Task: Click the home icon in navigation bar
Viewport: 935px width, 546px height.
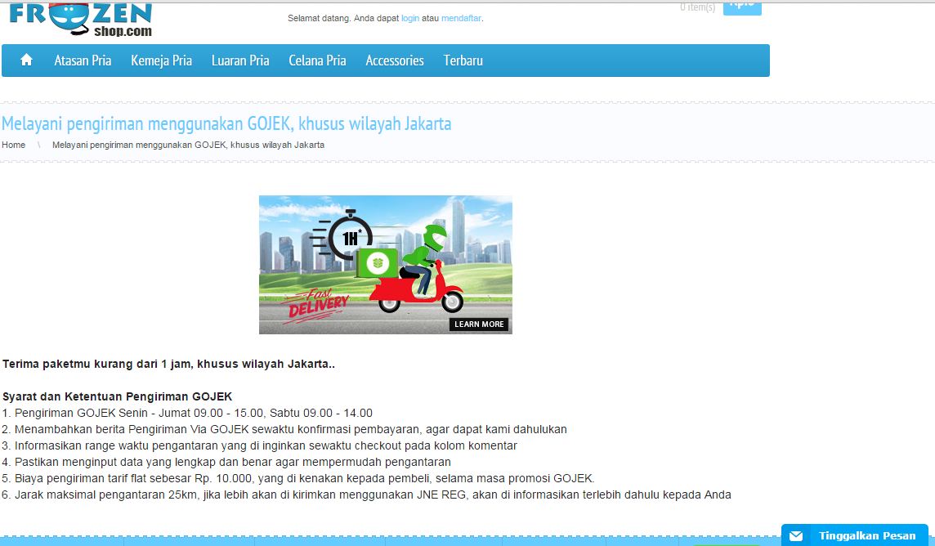Action: tap(26, 60)
